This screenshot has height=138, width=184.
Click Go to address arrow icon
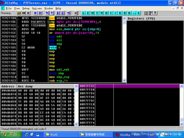[76, 13]
